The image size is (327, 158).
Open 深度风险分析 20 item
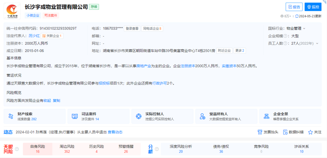(181, 149)
